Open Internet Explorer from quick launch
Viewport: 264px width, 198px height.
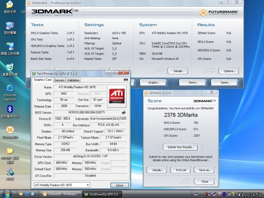click(27, 194)
